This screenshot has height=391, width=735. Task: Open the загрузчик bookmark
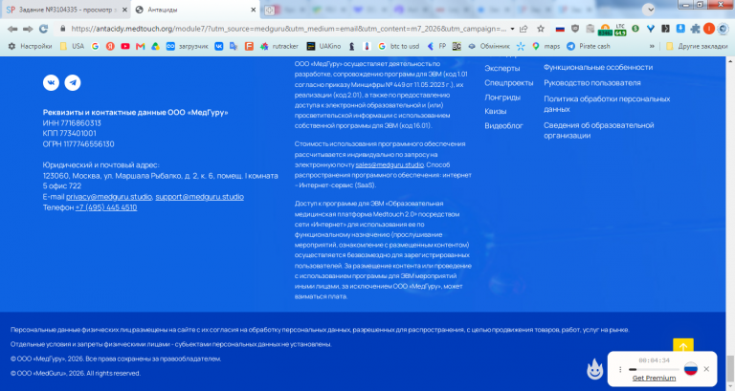point(187,46)
